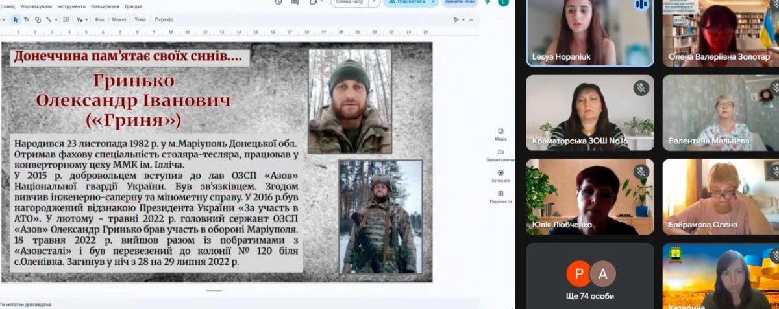The width and height of the screenshot is (779, 309).
Task: Open version history clock icon
Action: pos(278,2)
